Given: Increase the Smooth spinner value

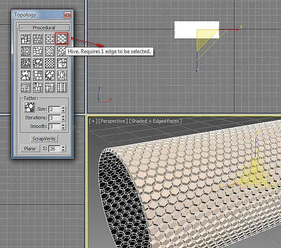Looking at the screenshot, I should click(64, 125).
